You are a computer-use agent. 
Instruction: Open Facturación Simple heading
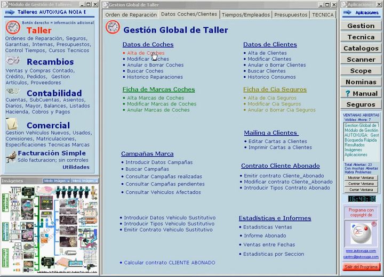[52, 153]
